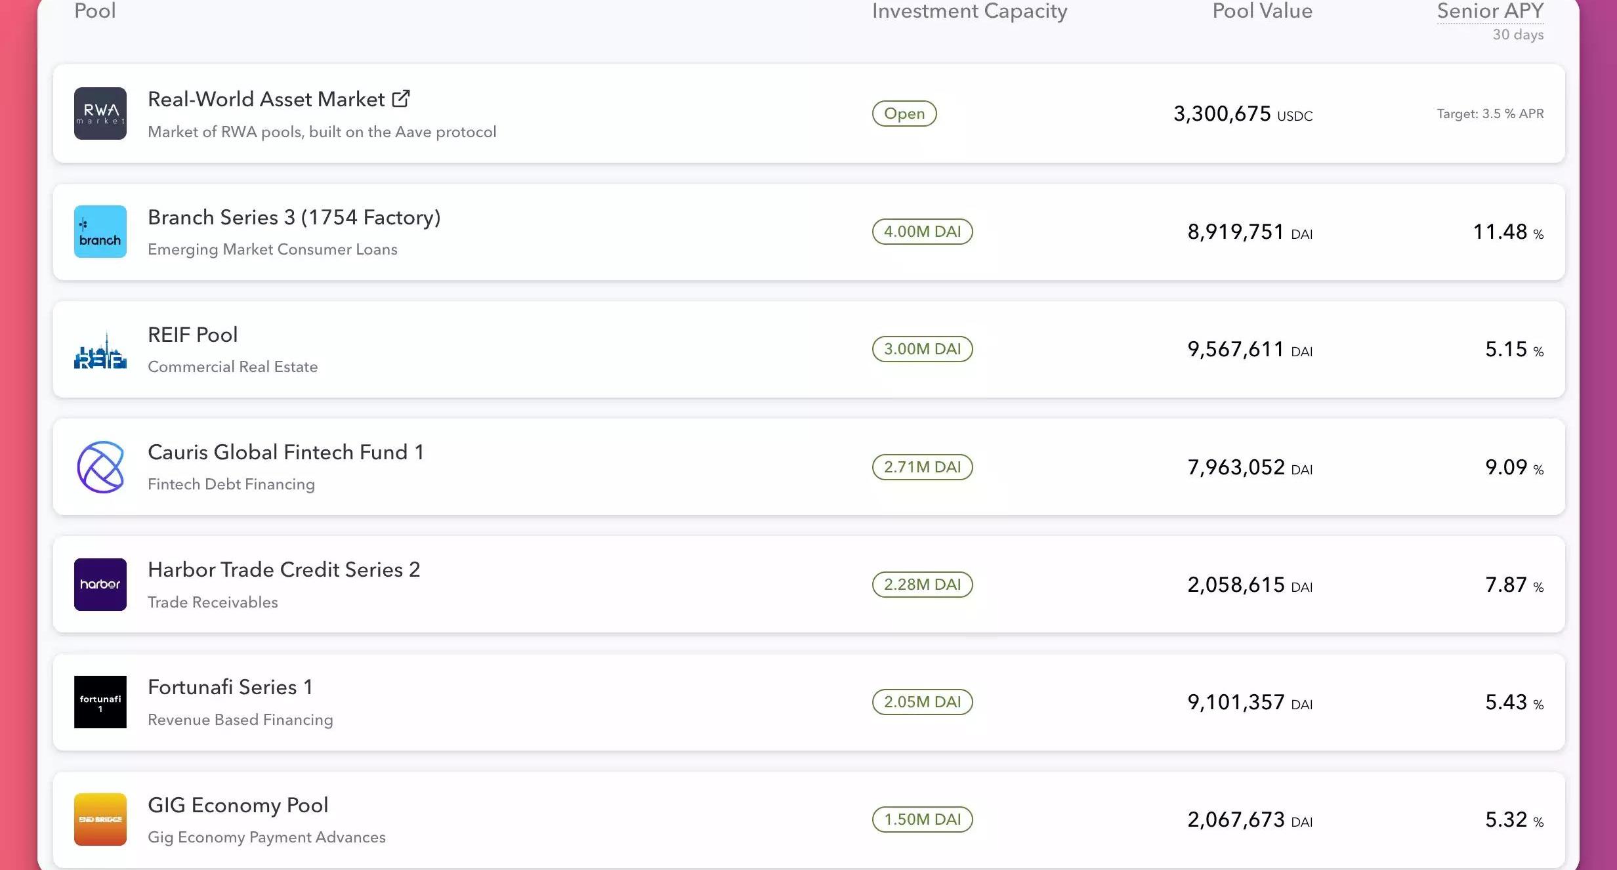Select the REIF Pool title

click(192, 335)
